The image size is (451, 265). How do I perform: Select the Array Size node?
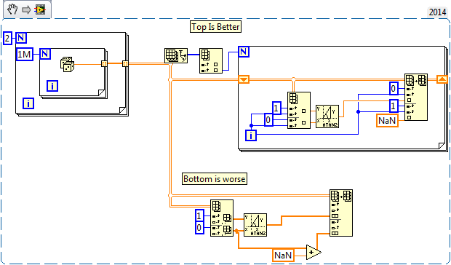click(x=211, y=60)
